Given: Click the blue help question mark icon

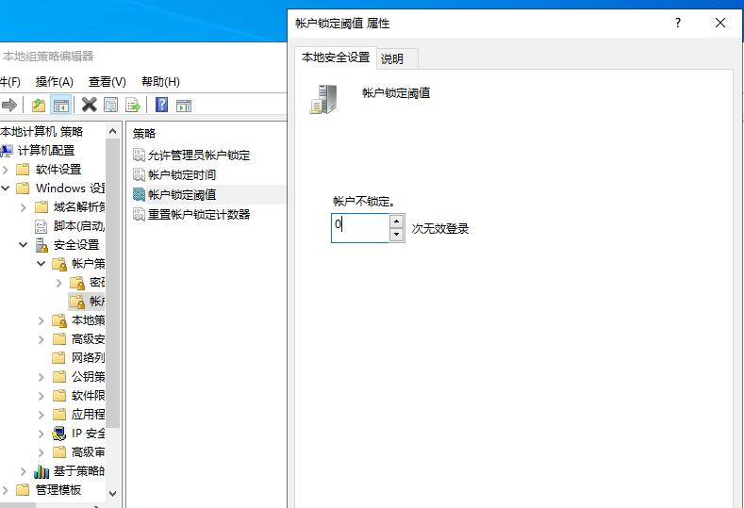Looking at the screenshot, I should pos(162,105).
